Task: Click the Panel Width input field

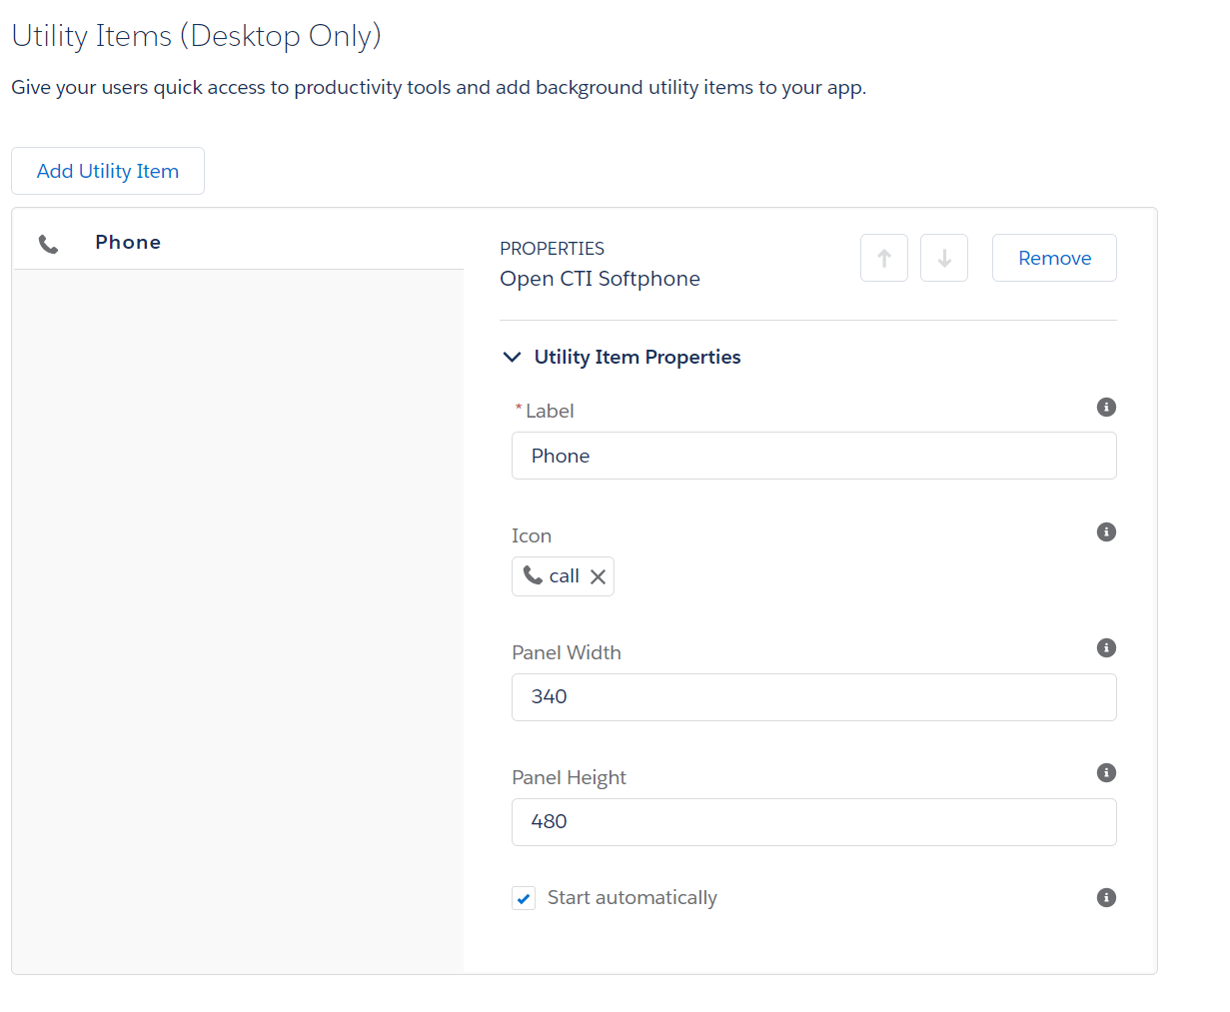Action: click(813, 697)
